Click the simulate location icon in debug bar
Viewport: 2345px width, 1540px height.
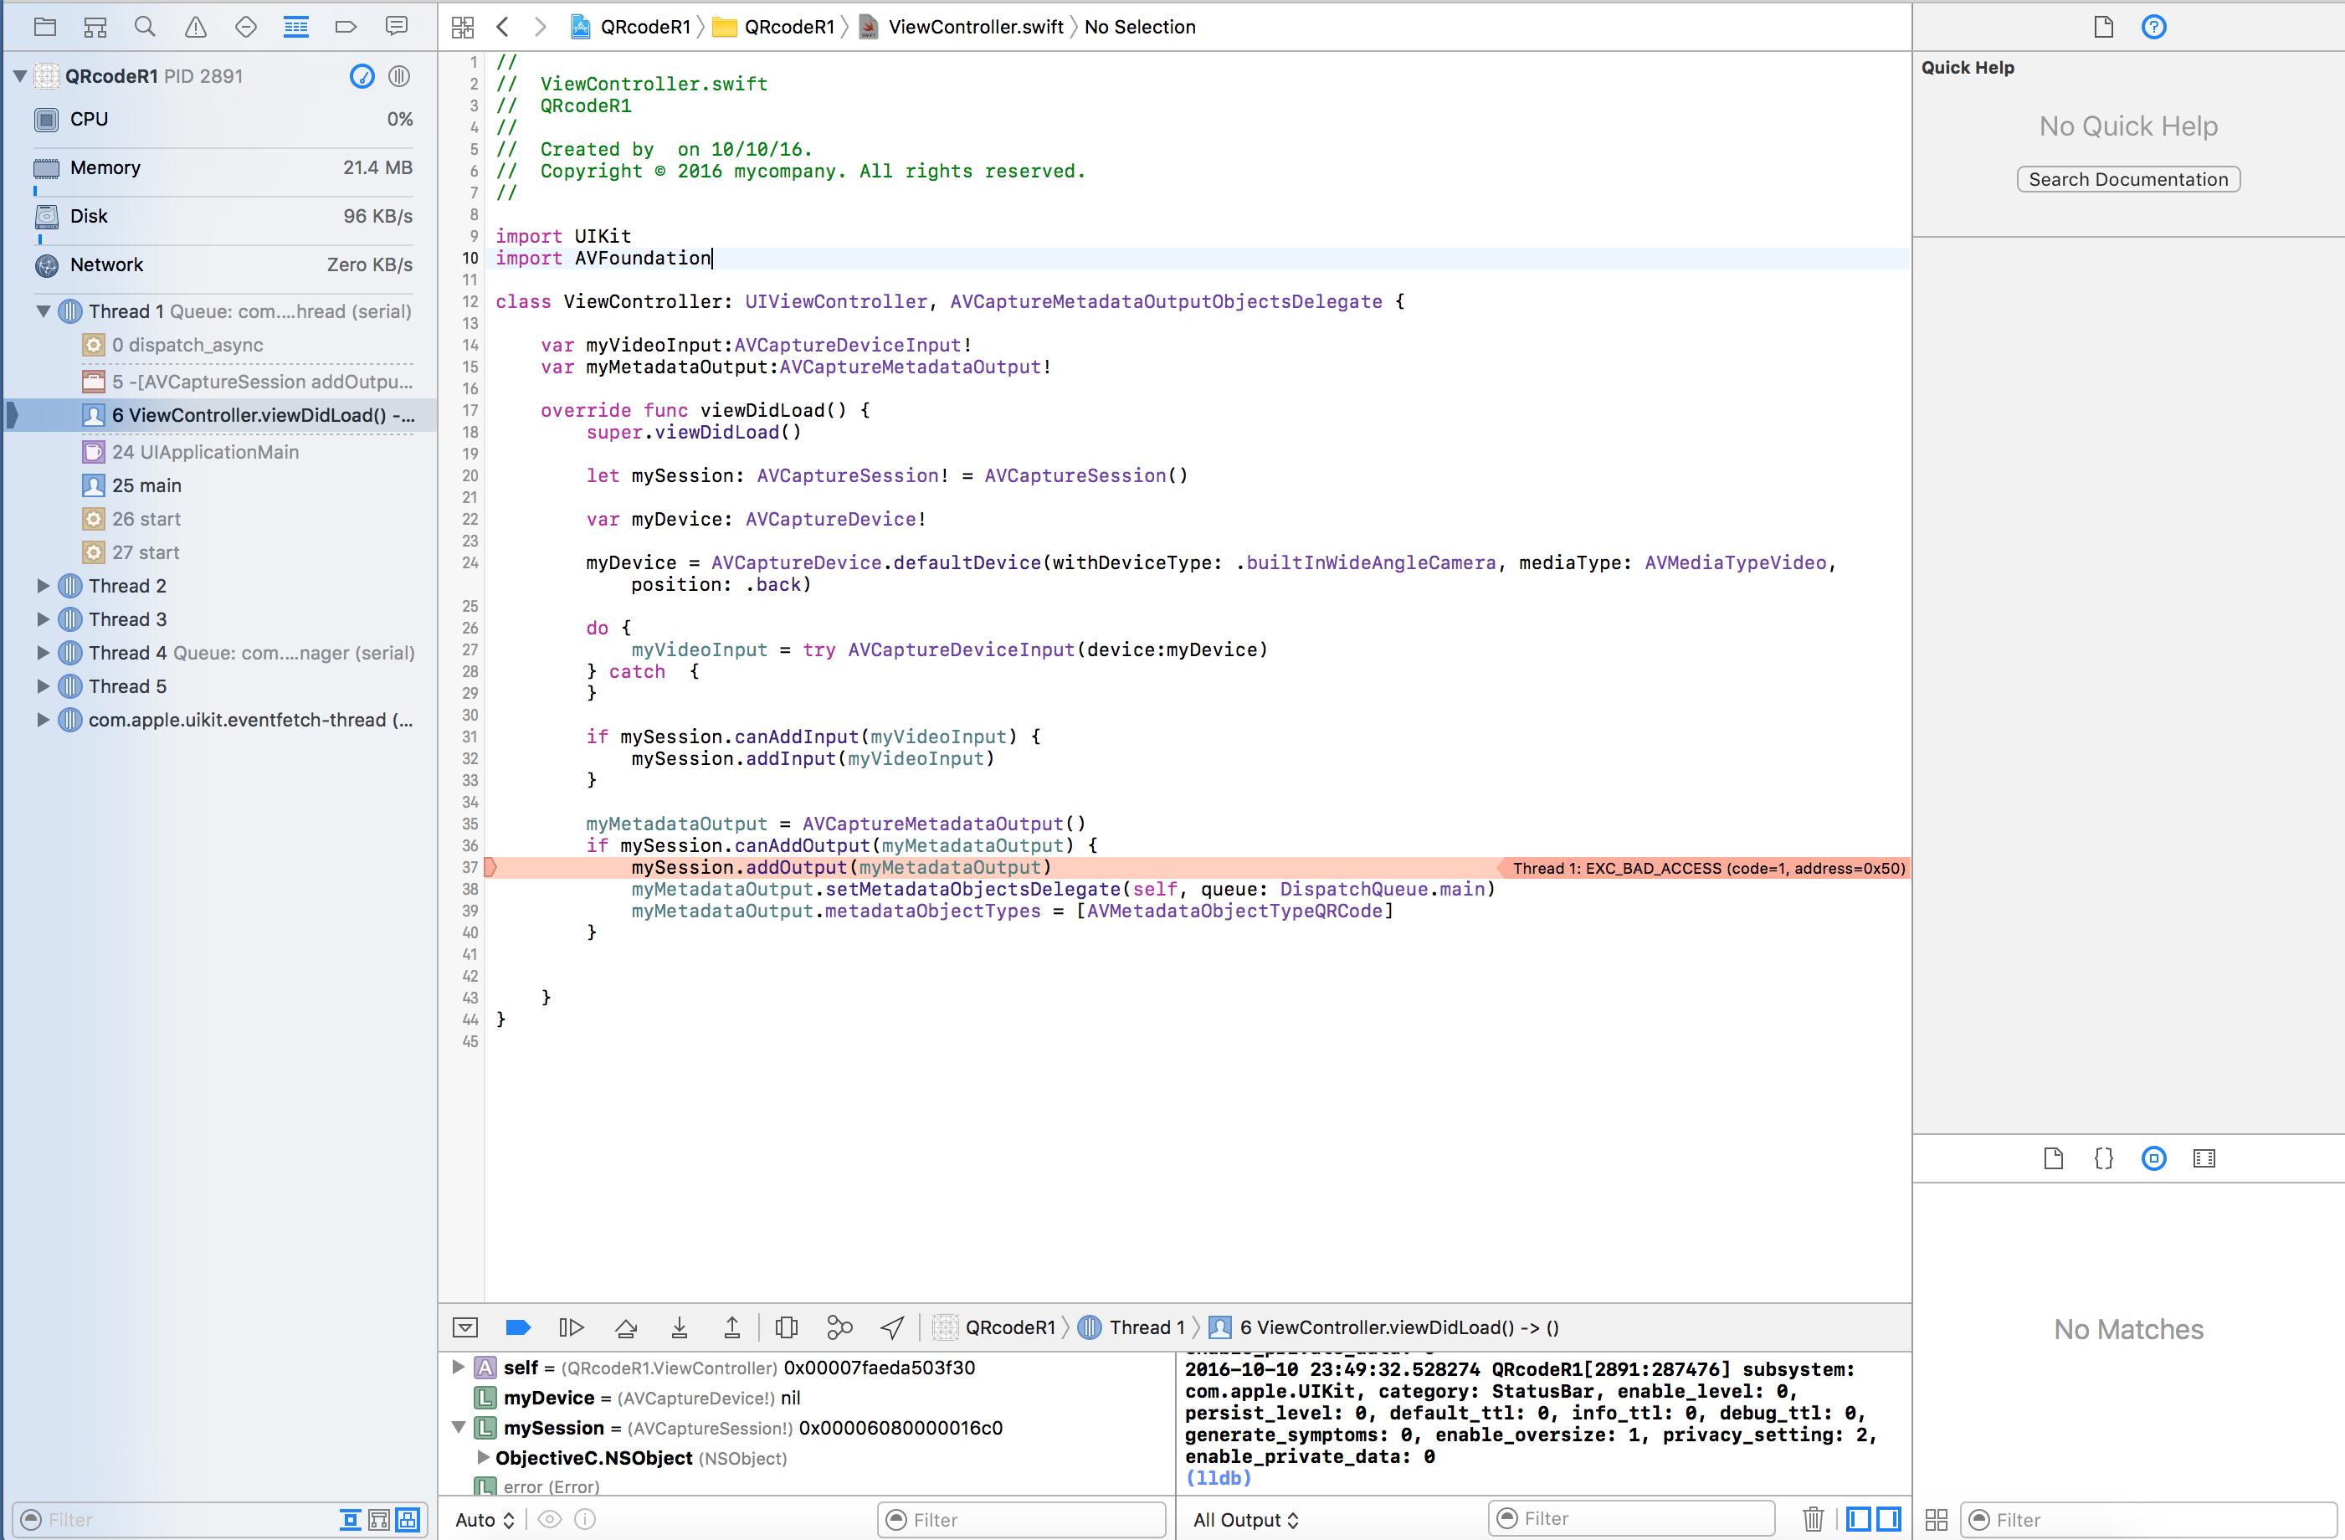[x=895, y=1325]
